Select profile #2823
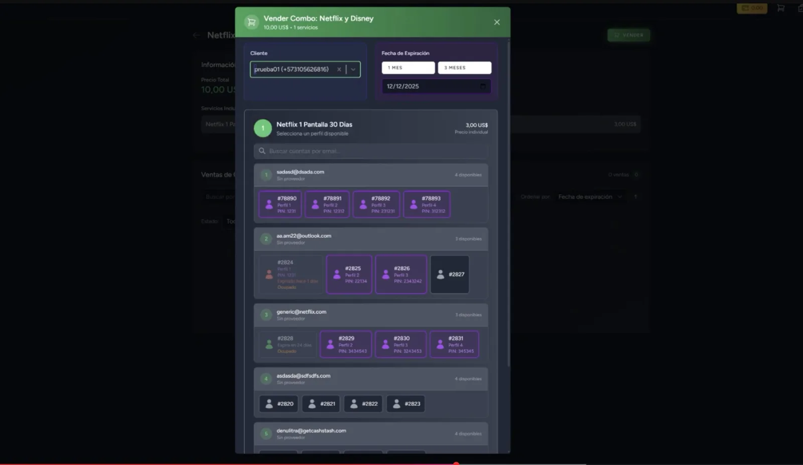The image size is (803, 465). 406,404
